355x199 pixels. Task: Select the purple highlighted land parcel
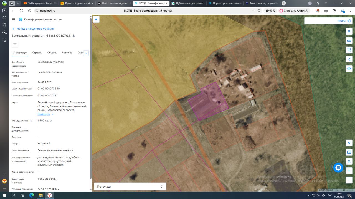click(x=209, y=101)
